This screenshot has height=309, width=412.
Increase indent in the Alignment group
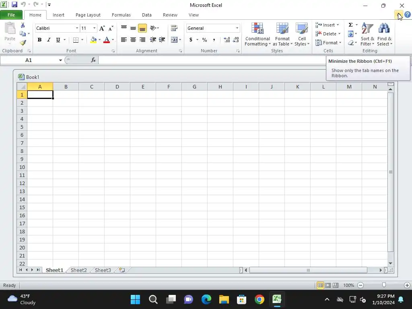pos(162,40)
